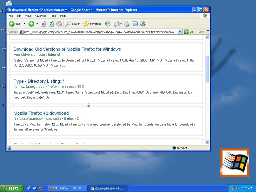
Task: Open the Help menu
Action: 63,16
